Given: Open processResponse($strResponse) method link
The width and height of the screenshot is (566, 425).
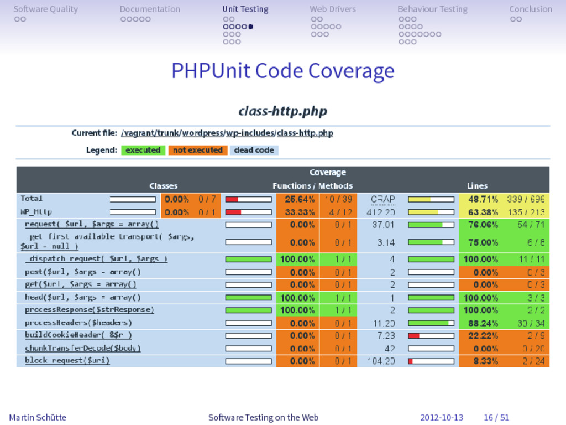Looking at the screenshot, I should click(x=89, y=310).
